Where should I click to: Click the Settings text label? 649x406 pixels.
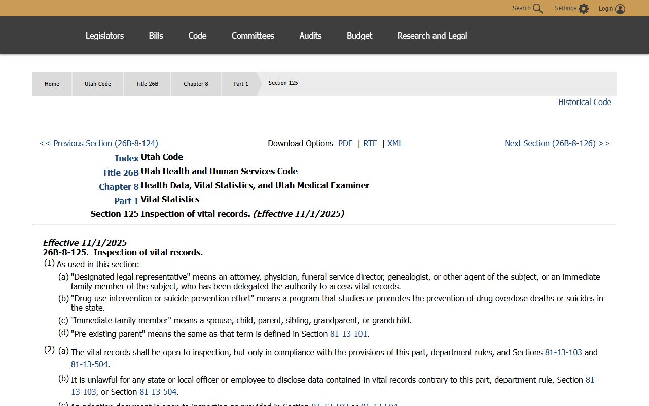565,8
